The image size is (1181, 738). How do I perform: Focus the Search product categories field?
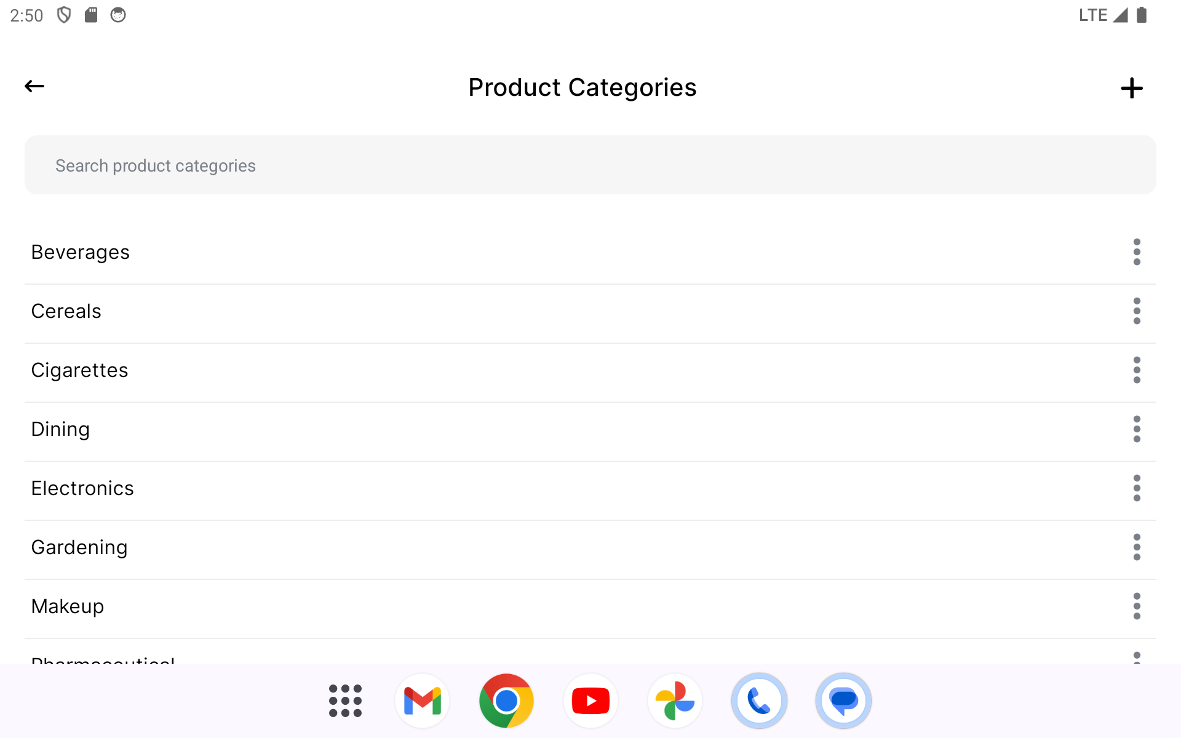(x=589, y=165)
